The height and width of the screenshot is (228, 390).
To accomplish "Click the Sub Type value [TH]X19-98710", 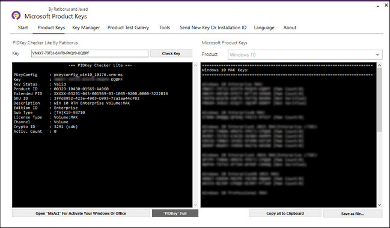I will tap(69, 113).
